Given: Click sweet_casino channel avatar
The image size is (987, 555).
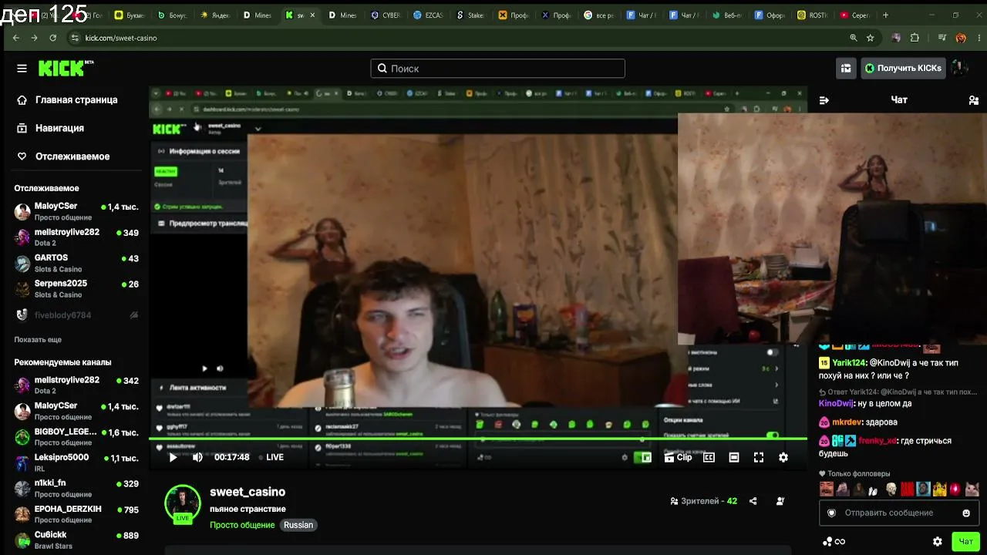Looking at the screenshot, I should (183, 504).
